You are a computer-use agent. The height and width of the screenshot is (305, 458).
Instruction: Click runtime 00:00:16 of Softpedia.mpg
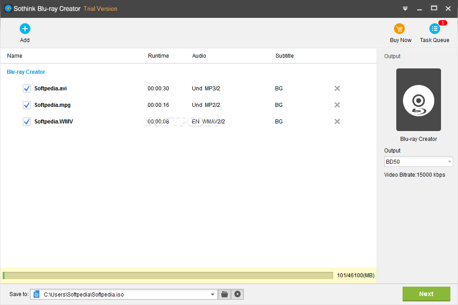(158, 105)
